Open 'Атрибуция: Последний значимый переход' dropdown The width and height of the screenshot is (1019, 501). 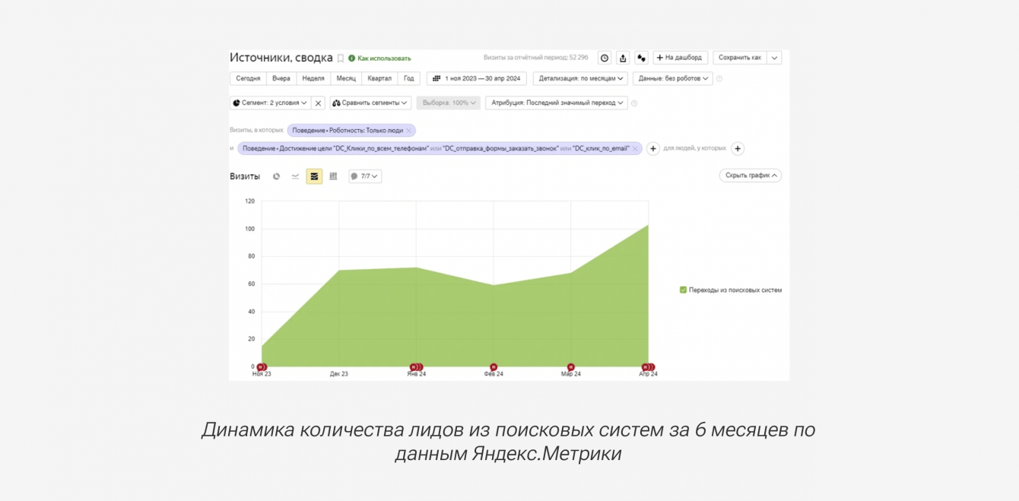(557, 103)
